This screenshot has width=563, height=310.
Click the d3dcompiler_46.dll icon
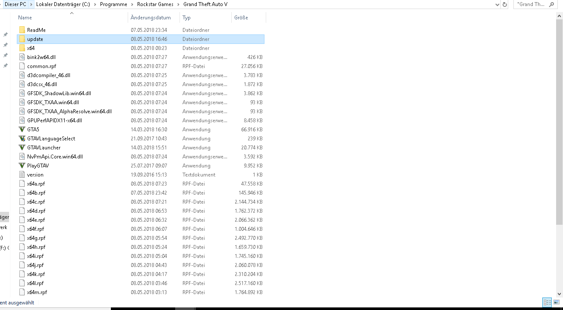(22, 75)
